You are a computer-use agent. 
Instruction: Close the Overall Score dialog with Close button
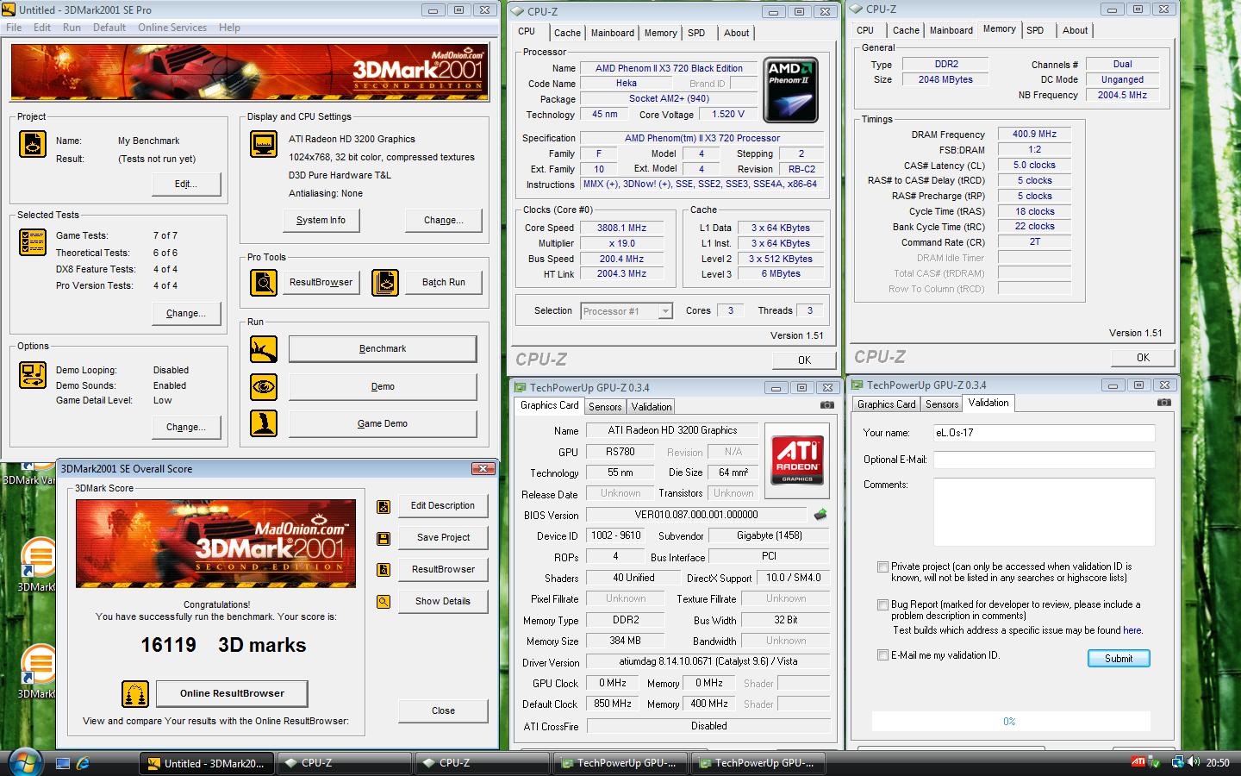pos(443,710)
